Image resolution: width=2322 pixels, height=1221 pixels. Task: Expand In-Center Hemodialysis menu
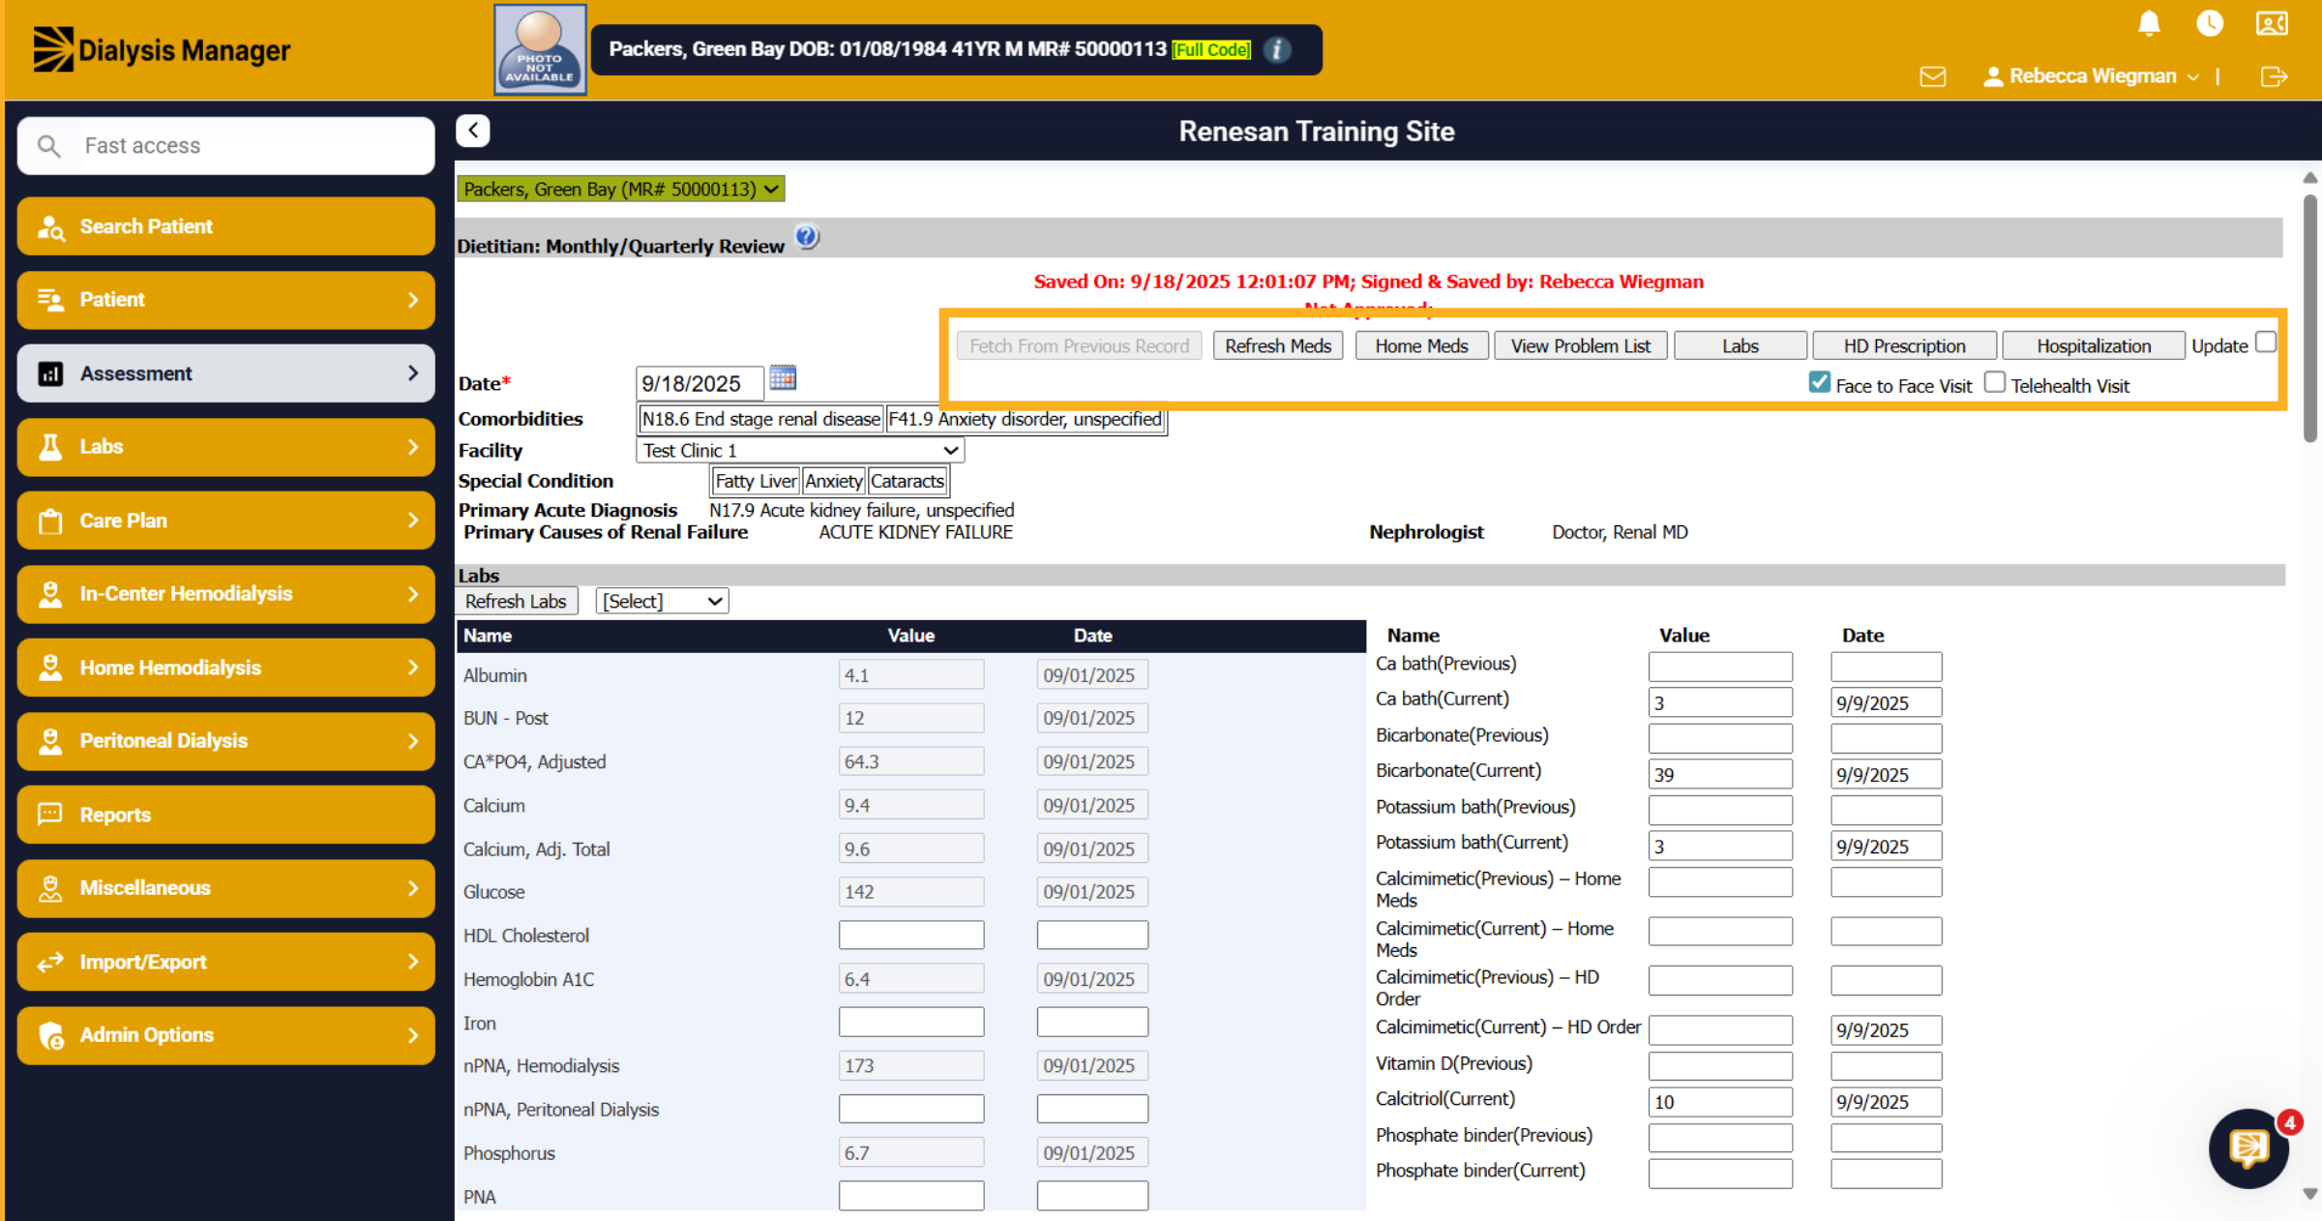[225, 594]
